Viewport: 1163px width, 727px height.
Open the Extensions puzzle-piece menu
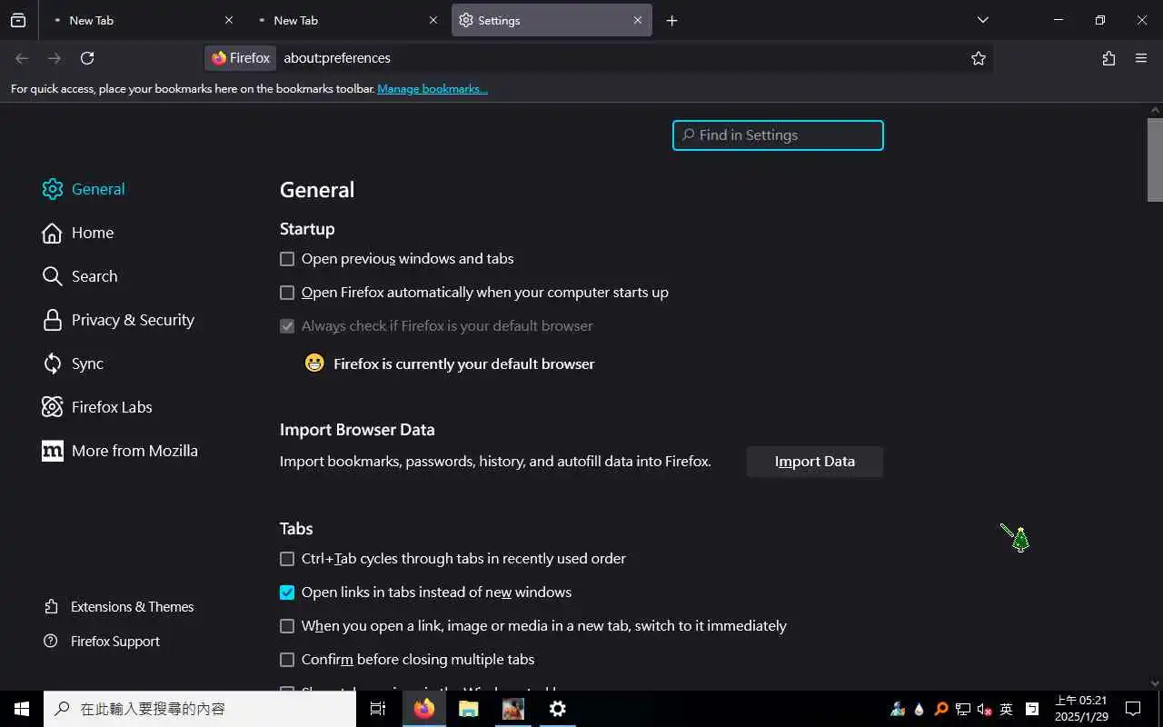(x=1108, y=58)
